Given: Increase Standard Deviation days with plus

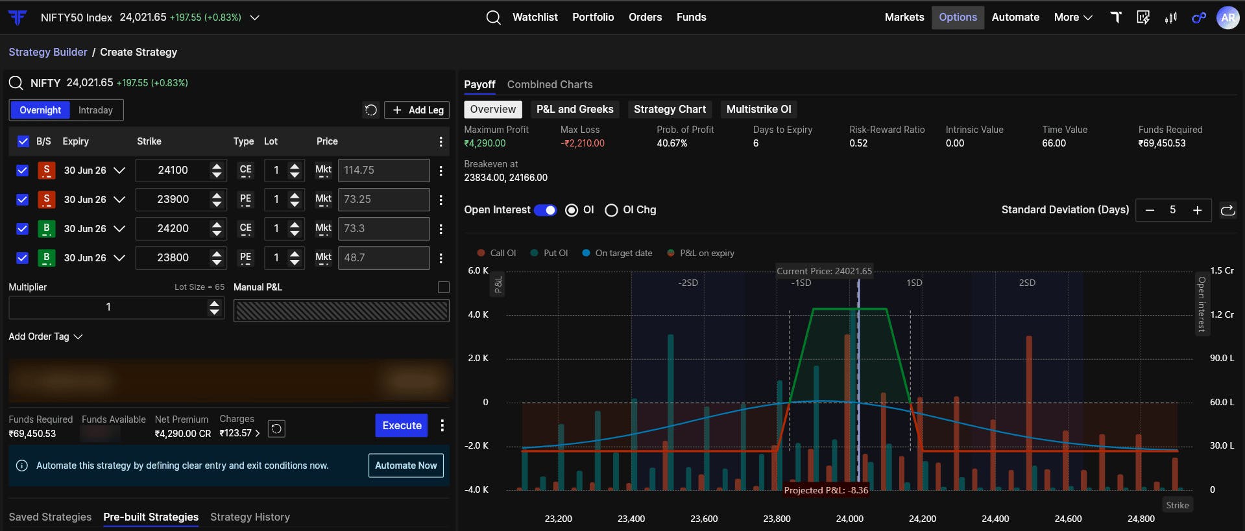Looking at the screenshot, I should pos(1197,210).
